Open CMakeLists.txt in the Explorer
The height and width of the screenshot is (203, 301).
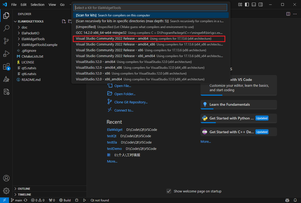(x=50, y=56)
